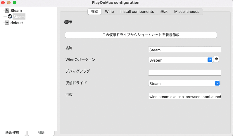Click the 引数 arguments field

[184, 96]
